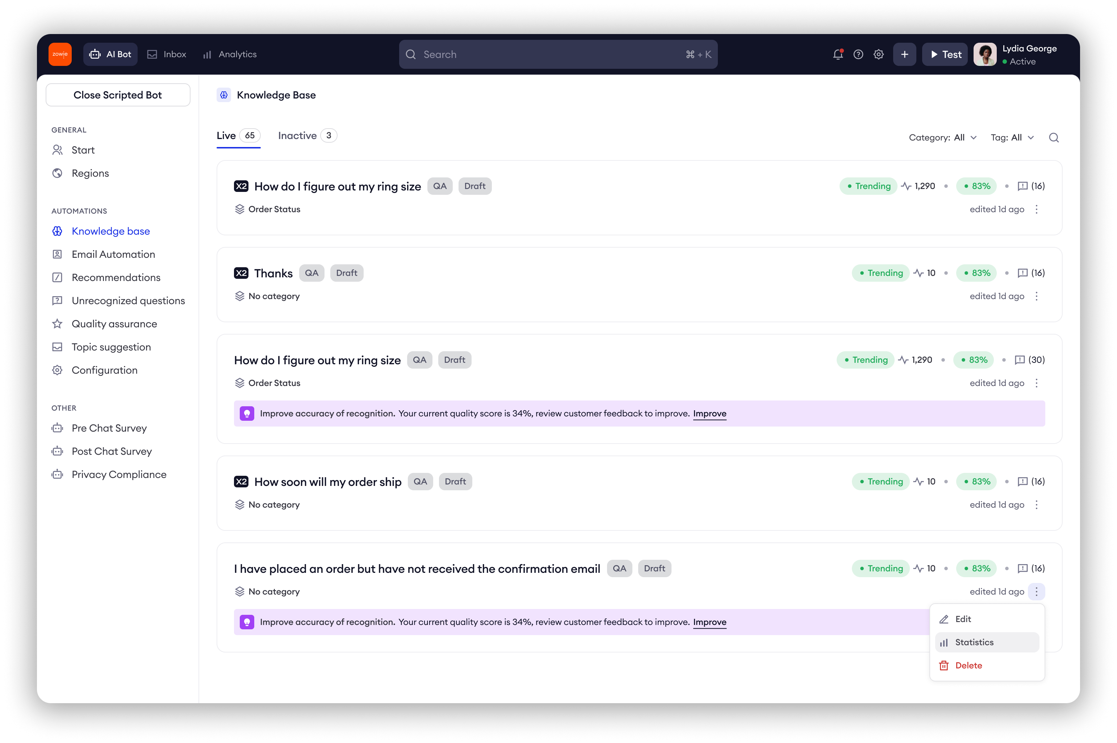Screen dimensions: 1117x743
Task: Open Unrecognized questions in the sidebar
Action: pos(128,301)
